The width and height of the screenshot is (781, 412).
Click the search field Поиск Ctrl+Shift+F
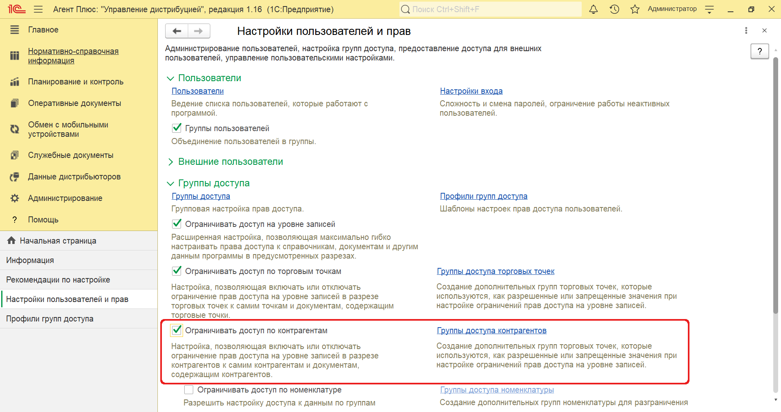(x=490, y=9)
